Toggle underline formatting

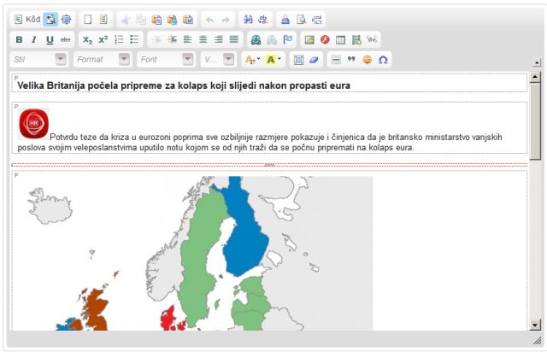tap(50, 39)
